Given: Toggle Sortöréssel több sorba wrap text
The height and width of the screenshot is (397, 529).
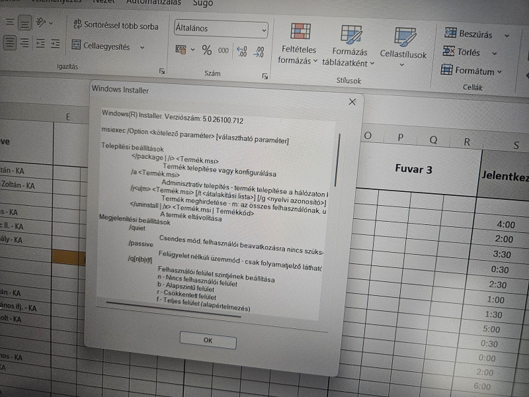Looking at the screenshot, I should 116,25.
